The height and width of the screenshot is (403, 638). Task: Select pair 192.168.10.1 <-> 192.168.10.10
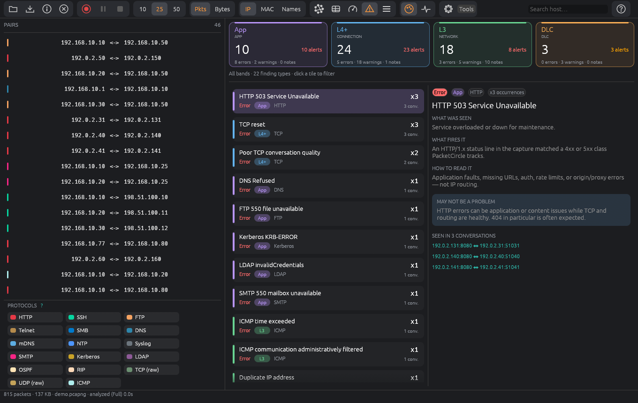point(113,89)
